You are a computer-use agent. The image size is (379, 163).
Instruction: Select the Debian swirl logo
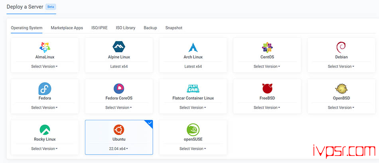(x=341, y=47)
